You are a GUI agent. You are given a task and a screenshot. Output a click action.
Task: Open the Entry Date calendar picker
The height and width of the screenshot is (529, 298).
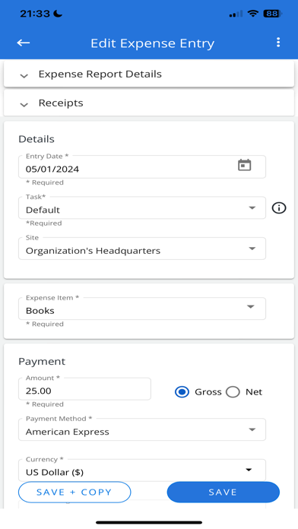pos(244,166)
